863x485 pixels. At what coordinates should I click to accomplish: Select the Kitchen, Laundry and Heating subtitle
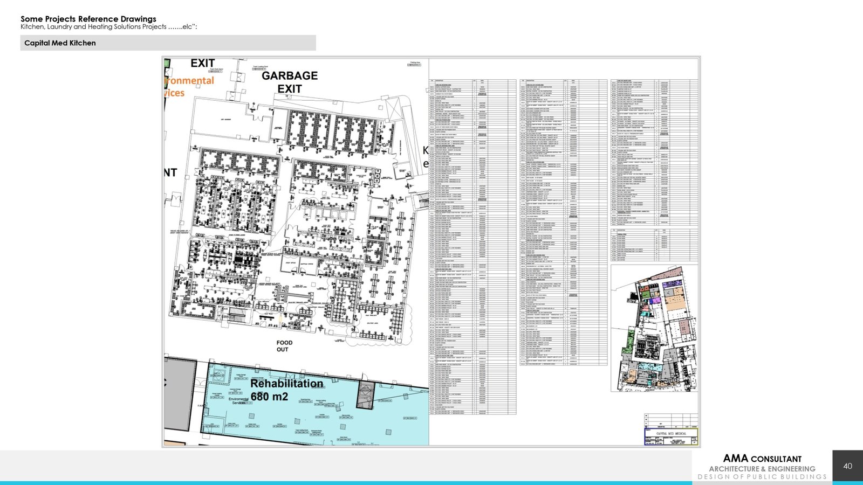[108, 27]
